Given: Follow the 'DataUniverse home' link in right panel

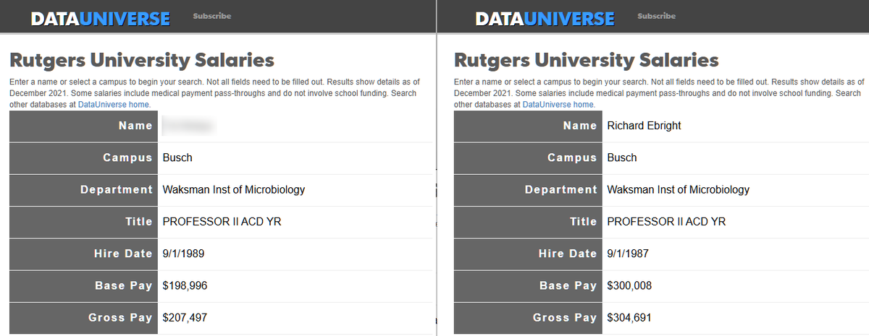Looking at the screenshot, I should 559,105.
